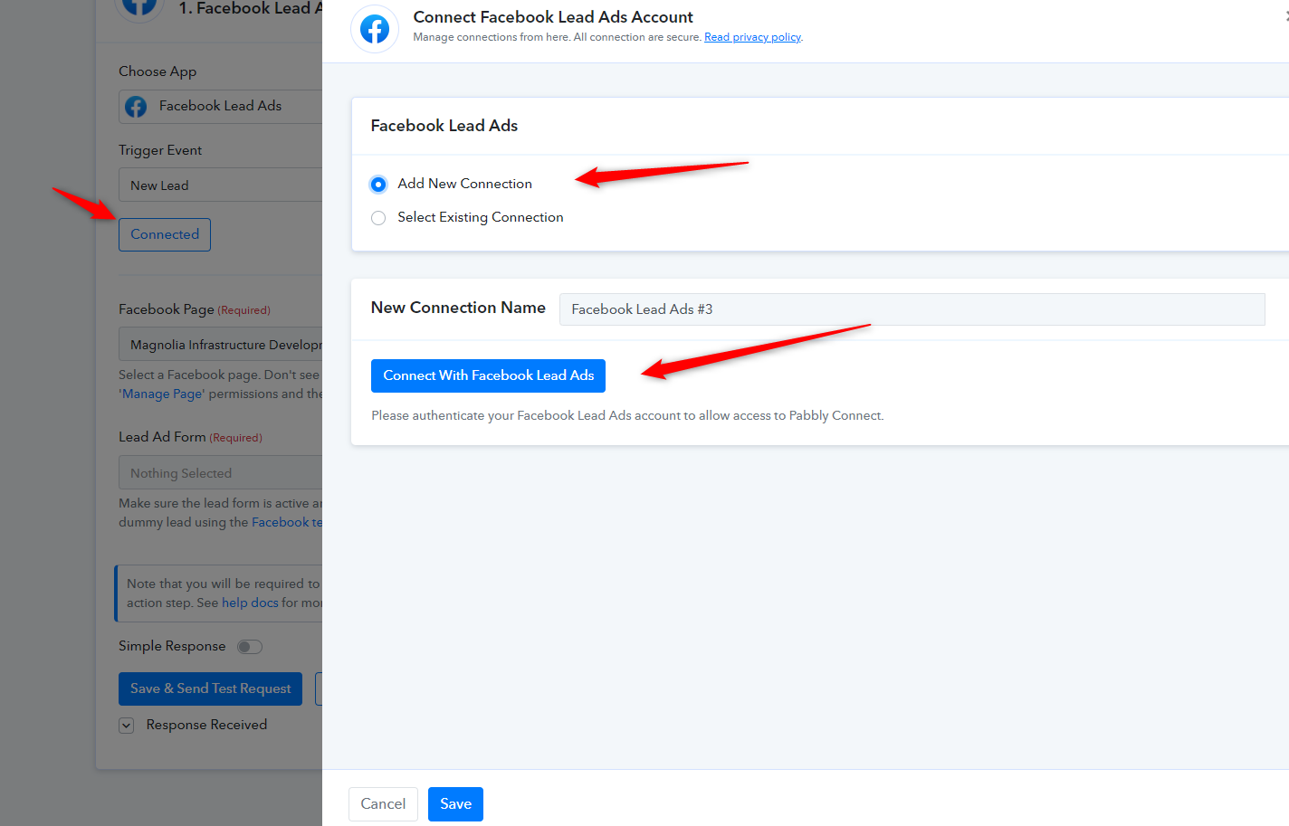The width and height of the screenshot is (1289, 826).
Task: Click the 'Select Existing Connection' label text
Action: coord(480,217)
